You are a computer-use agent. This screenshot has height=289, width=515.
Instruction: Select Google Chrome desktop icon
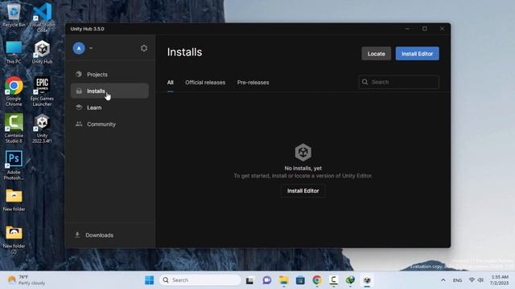14,92
